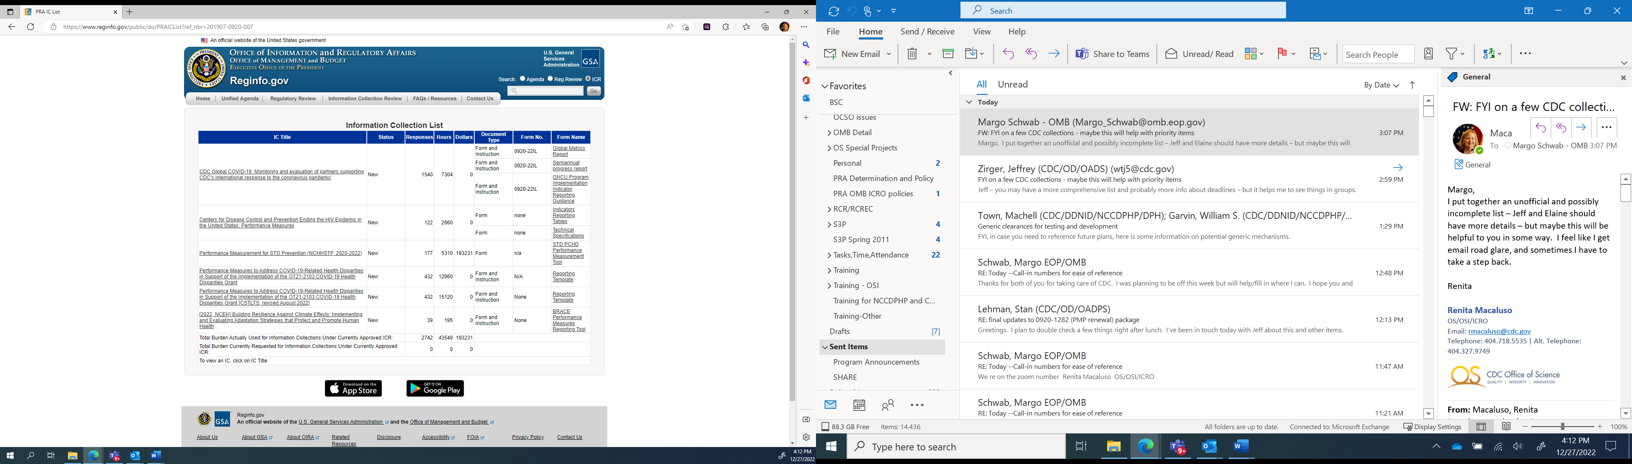
Task: Open the Address Book icon
Action: tap(1428, 54)
